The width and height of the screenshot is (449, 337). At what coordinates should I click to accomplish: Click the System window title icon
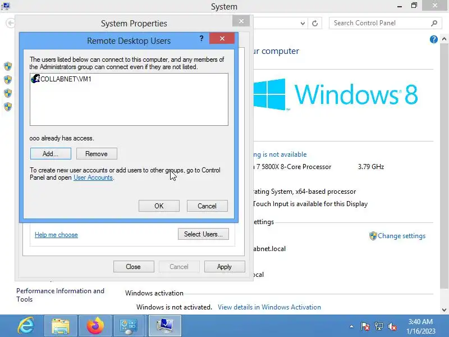(x=5, y=6)
